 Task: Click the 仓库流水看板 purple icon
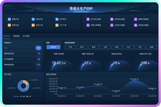coord(112,25)
